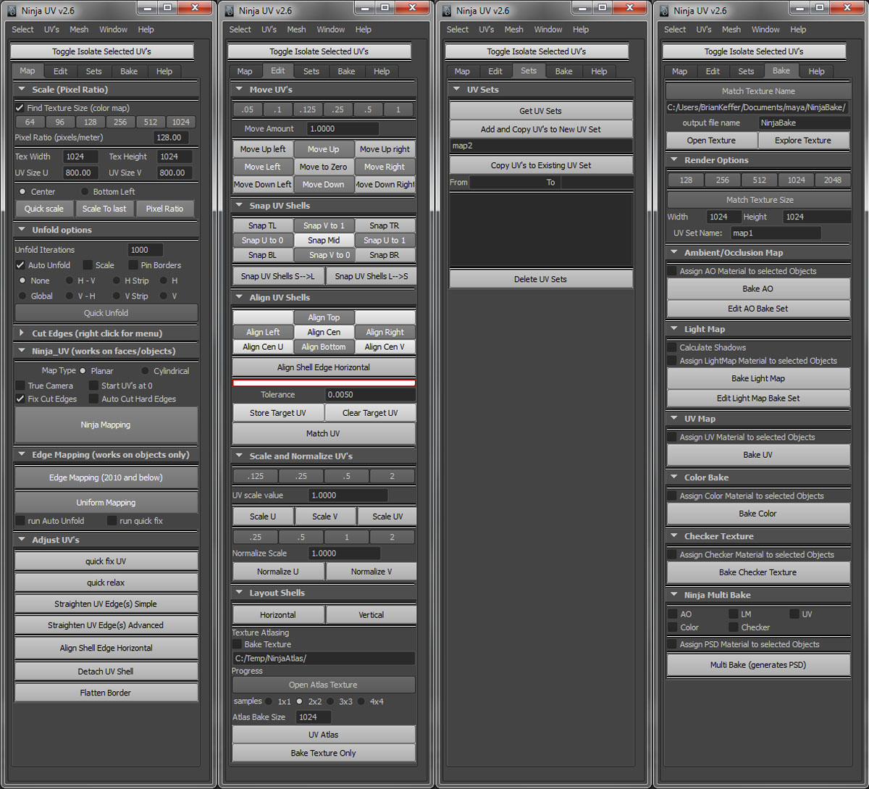Open the Select menu in the Map-tab window
The width and height of the screenshot is (869, 789).
tap(22, 30)
